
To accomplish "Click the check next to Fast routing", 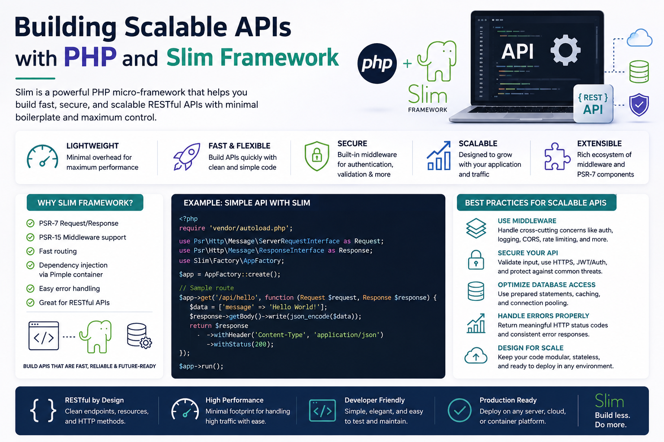I will click(x=30, y=251).
